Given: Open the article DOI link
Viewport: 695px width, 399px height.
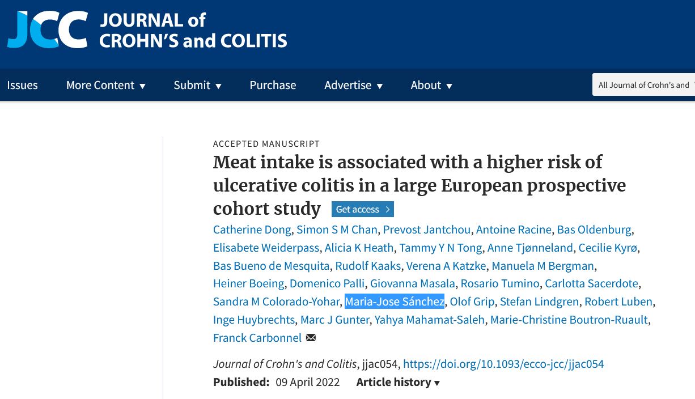Looking at the screenshot, I should [x=503, y=364].
